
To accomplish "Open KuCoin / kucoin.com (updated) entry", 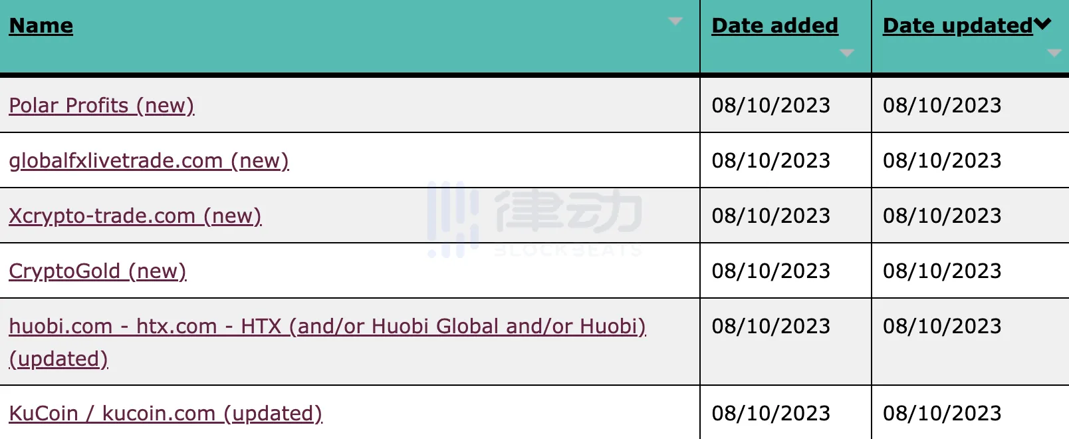I will (166, 413).
